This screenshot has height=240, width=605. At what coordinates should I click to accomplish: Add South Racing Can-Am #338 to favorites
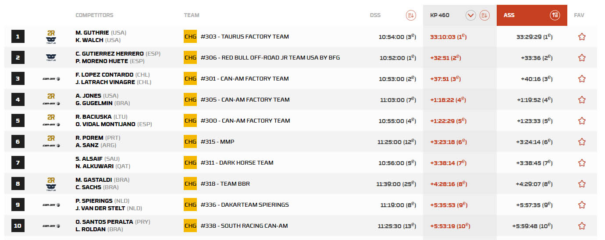pyautogui.click(x=582, y=226)
